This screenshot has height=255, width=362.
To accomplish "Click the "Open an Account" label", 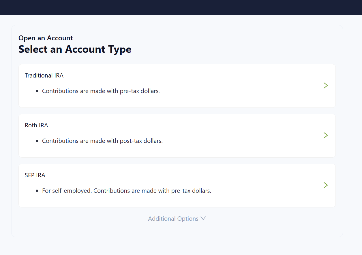I will tap(46, 38).
